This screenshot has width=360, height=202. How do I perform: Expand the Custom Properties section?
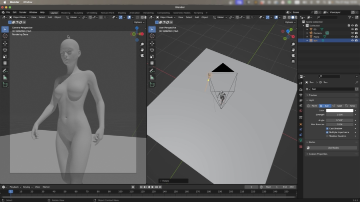tap(318, 154)
